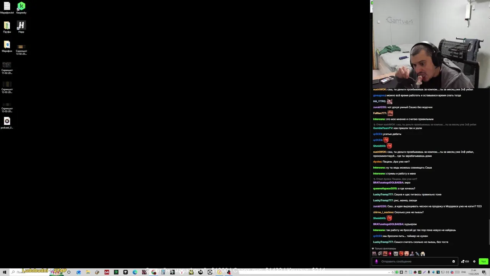Launch the red 64 app on taskbar
The height and width of the screenshot is (276, 490).
point(106,272)
